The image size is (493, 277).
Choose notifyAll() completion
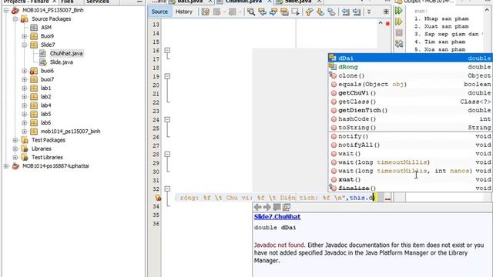click(410, 145)
